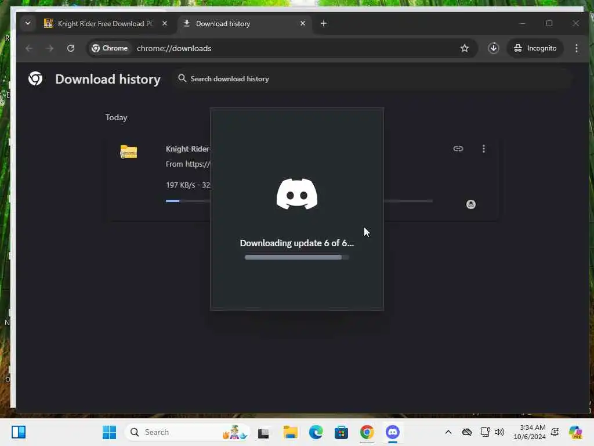Reload the downloads page
Image resolution: width=594 pixels, height=446 pixels.
coord(71,48)
